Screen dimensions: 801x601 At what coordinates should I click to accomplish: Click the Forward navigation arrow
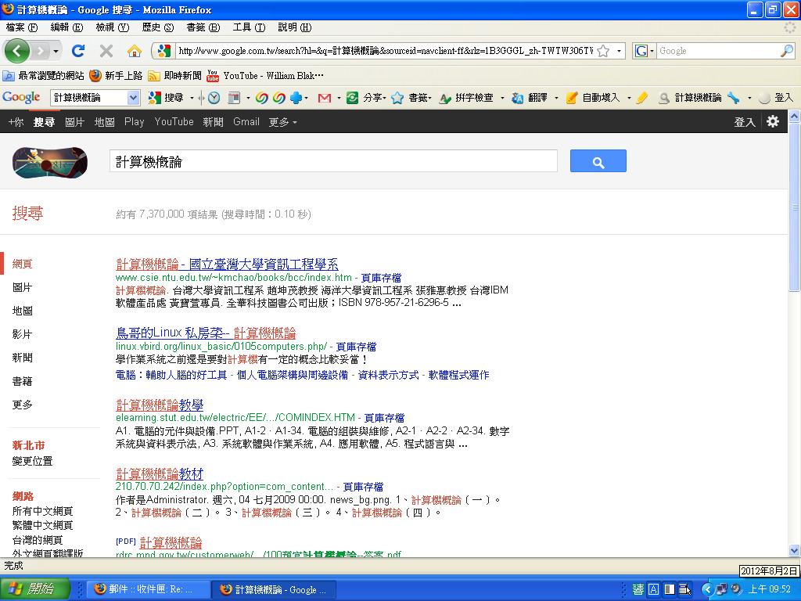pos(40,51)
